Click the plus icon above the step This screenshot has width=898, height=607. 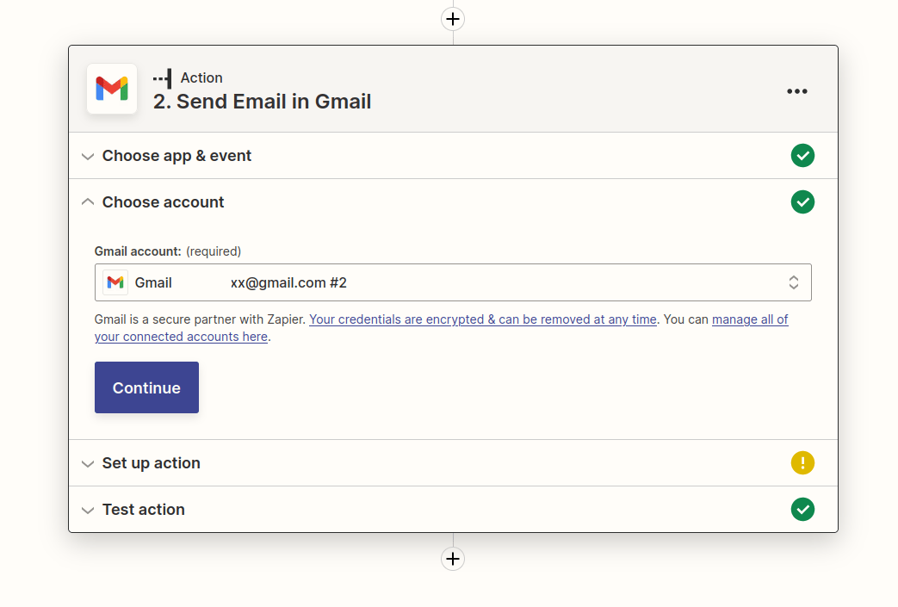452,18
